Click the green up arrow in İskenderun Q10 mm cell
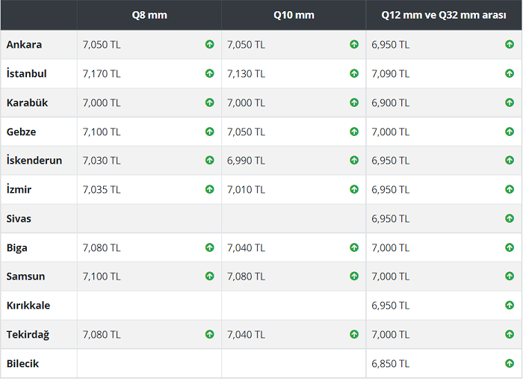 354,161
